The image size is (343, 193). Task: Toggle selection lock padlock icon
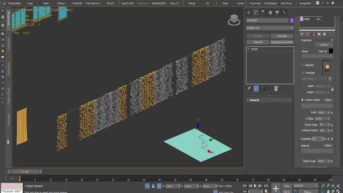click(153, 186)
